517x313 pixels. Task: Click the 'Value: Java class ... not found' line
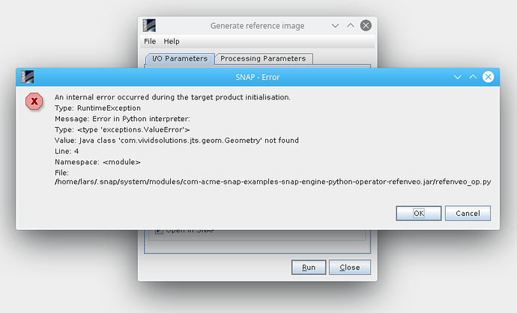click(177, 140)
